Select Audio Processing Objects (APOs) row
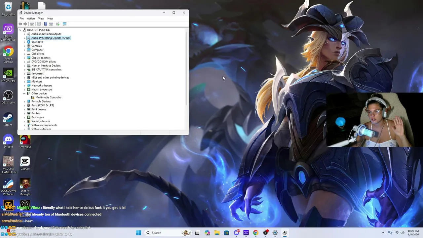The width and height of the screenshot is (423, 238). [x=49, y=38]
